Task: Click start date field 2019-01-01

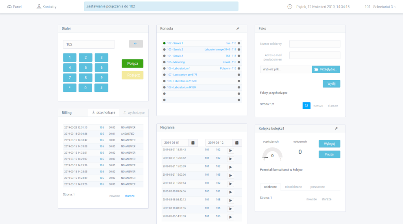Action: pos(175,143)
